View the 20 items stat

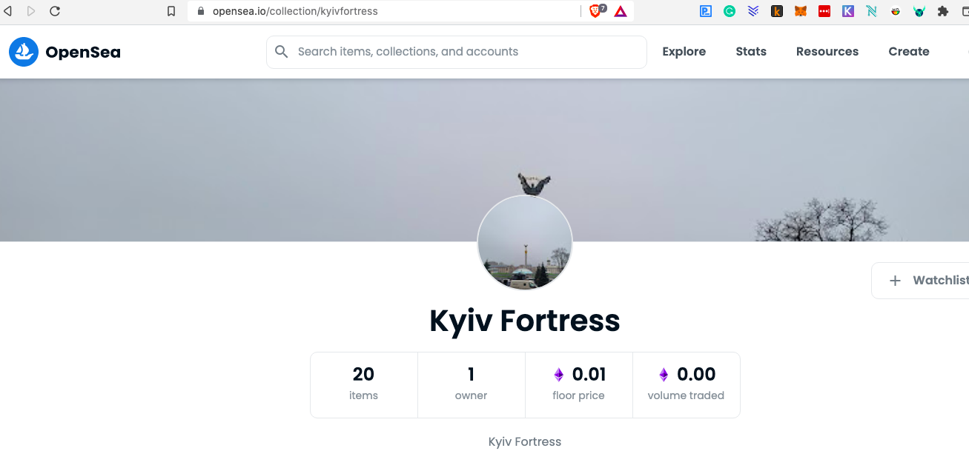pos(364,385)
